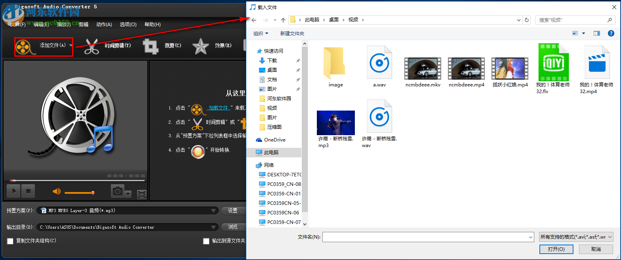Image resolution: width=621 pixels, height=260 pixels.
Task: Click the 取消 button
Action: (x=596, y=249)
